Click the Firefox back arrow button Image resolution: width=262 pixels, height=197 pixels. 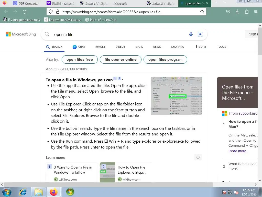[6, 12]
